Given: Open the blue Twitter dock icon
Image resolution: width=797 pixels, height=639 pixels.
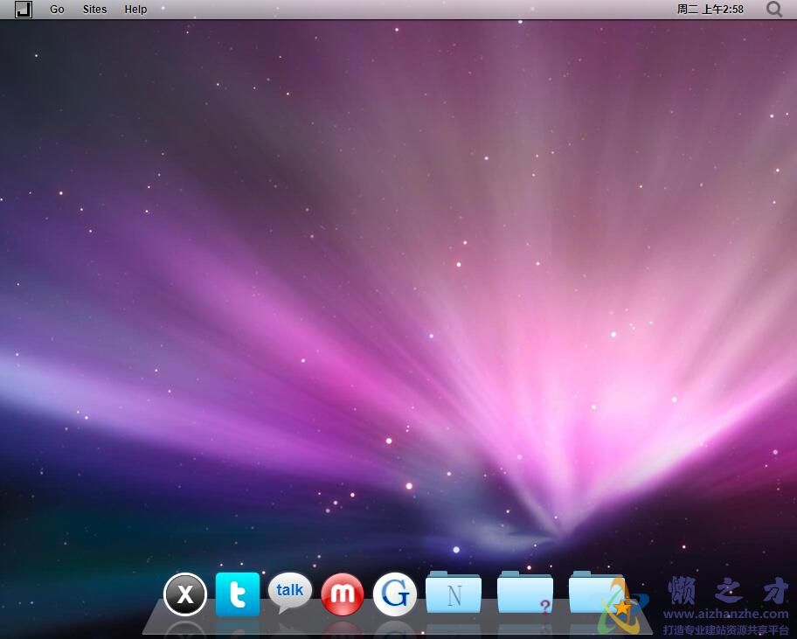Looking at the screenshot, I should [238, 594].
